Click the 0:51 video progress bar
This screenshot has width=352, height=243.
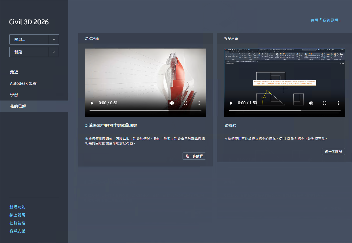point(145,110)
